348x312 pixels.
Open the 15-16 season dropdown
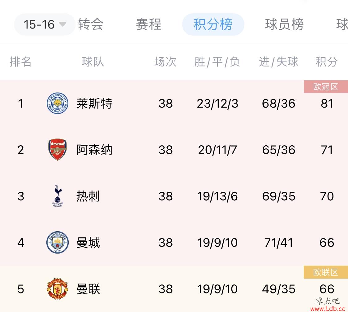(45, 24)
